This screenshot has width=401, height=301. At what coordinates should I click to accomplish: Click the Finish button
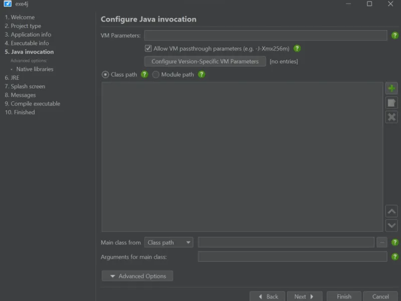[x=344, y=296]
